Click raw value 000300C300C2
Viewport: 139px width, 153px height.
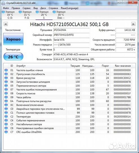[x=122, y=78]
